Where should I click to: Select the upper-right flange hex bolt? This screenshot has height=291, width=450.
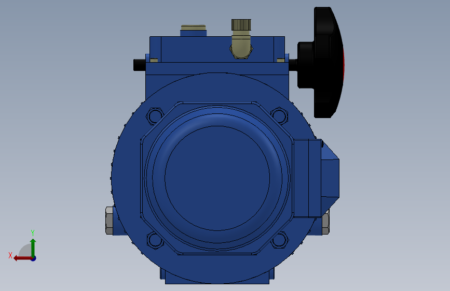(279, 115)
